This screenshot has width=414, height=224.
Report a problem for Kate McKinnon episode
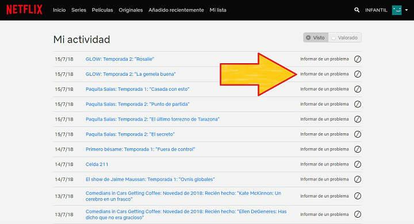pos(324,196)
